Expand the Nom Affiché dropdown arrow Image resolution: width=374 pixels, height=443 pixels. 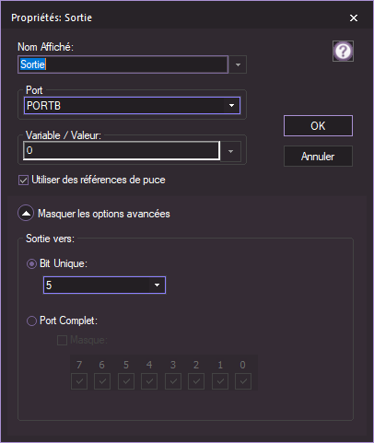coord(238,64)
